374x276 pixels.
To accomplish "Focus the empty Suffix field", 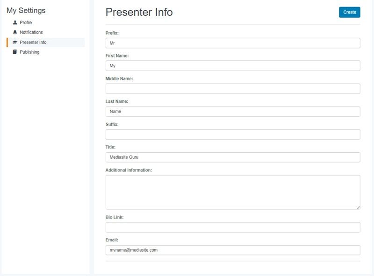I will click(x=233, y=134).
